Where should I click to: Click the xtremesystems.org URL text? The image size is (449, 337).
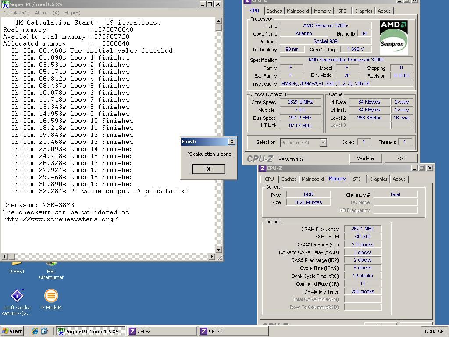click(61, 219)
